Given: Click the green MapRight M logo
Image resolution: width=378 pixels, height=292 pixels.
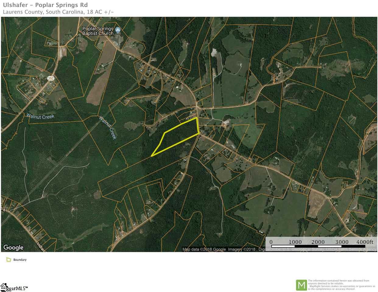Looking at the screenshot, I should pyautogui.click(x=301, y=285).
